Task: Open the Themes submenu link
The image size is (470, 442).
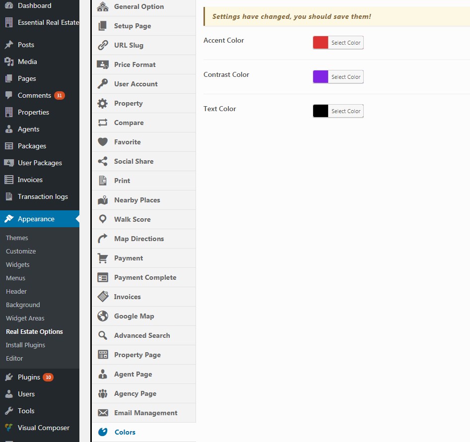Action: tap(17, 238)
